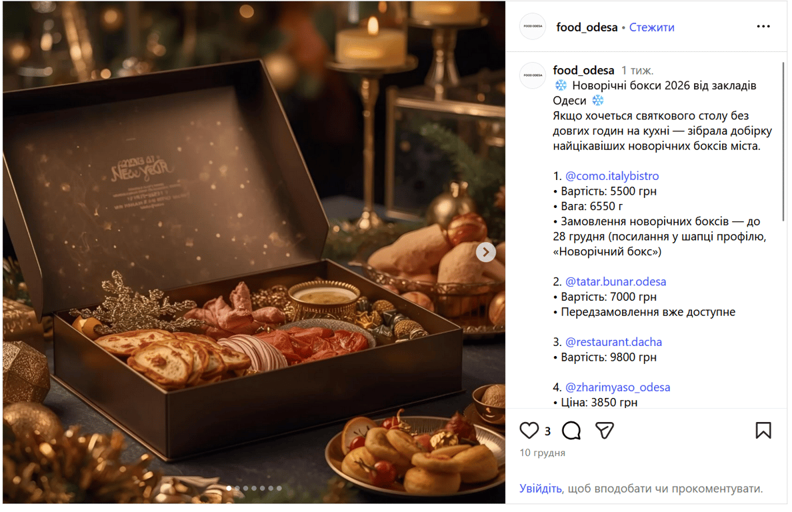
Task: Click the caption scrollbar thumb
Action: (784, 140)
